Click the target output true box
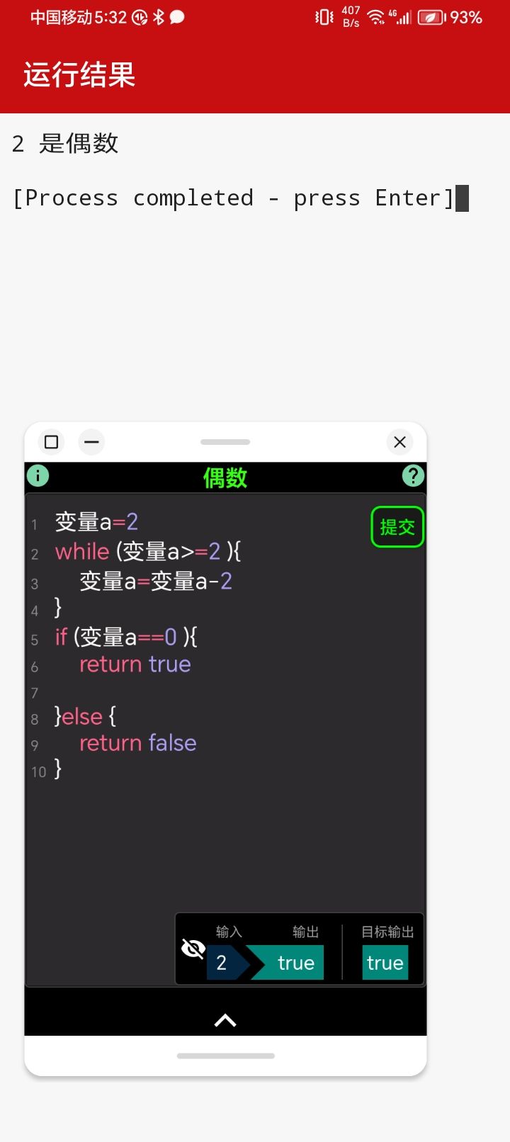This screenshot has width=510, height=1142. [x=385, y=963]
